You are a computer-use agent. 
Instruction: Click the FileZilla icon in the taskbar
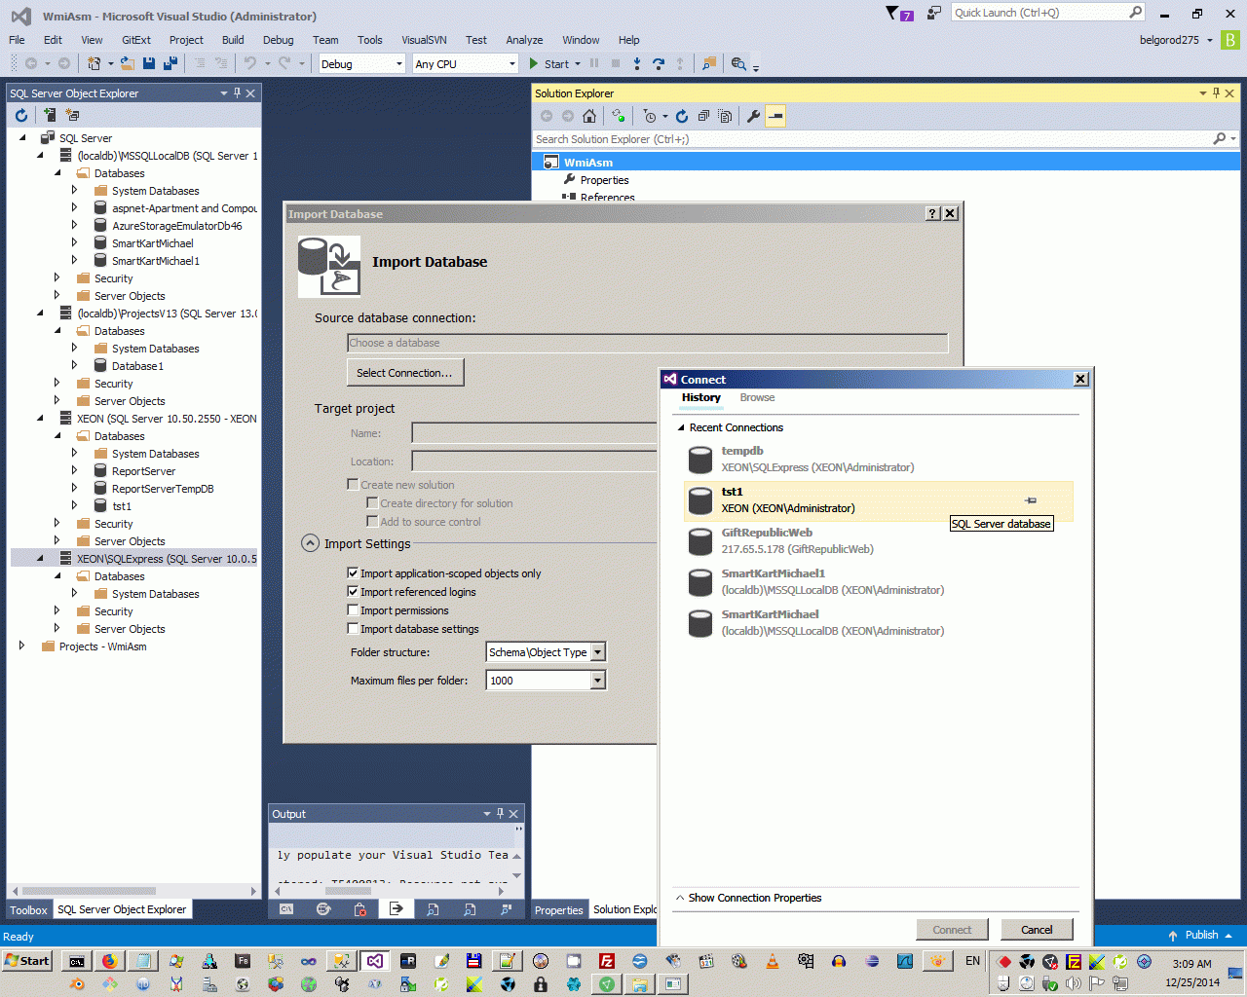pyautogui.click(x=607, y=961)
